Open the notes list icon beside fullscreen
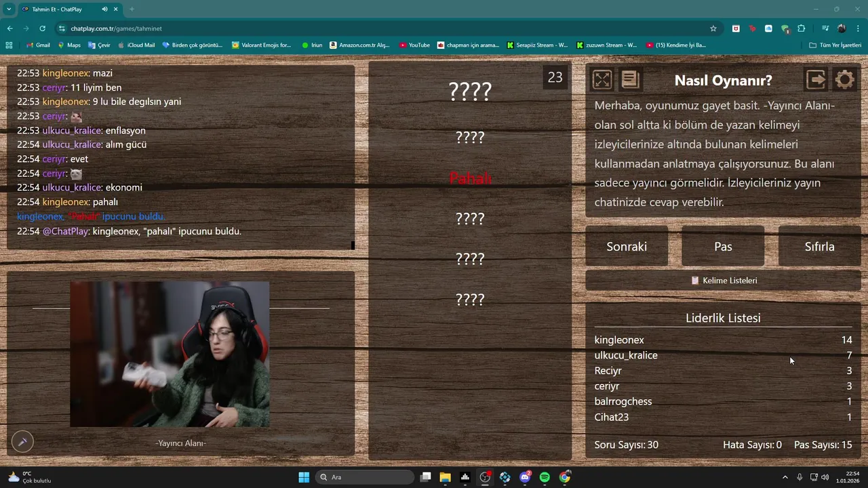 pyautogui.click(x=630, y=80)
